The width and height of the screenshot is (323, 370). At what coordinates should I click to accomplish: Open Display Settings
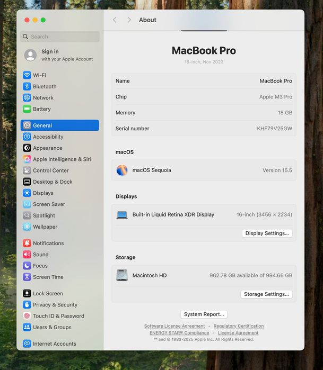pyautogui.click(x=267, y=233)
